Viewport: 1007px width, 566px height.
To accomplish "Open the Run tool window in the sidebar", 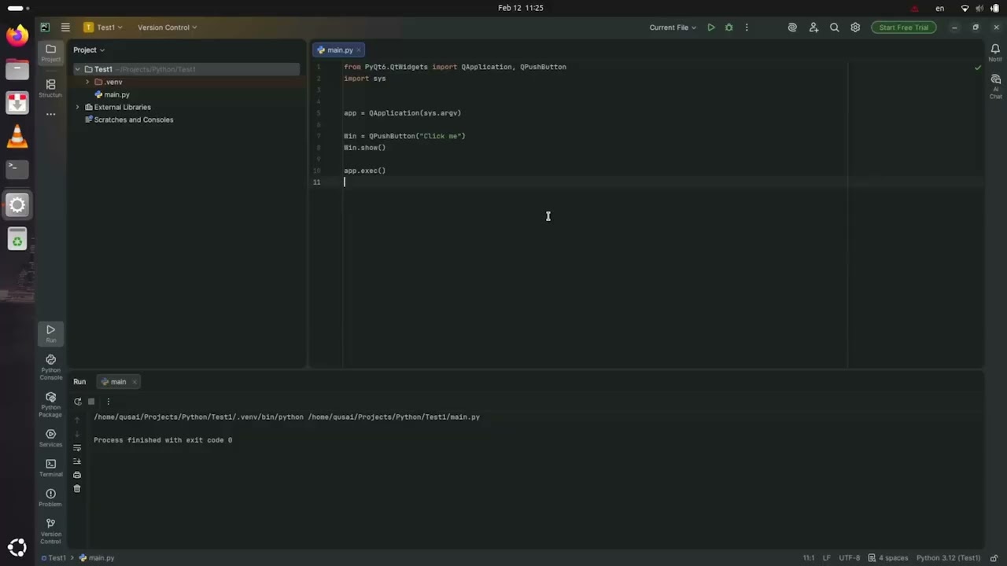I will click(50, 333).
